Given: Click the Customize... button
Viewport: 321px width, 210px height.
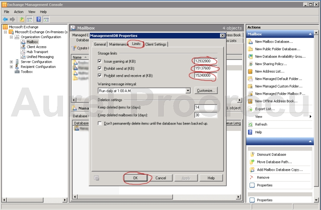Looking at the screenshot, I should coord(206,91).
